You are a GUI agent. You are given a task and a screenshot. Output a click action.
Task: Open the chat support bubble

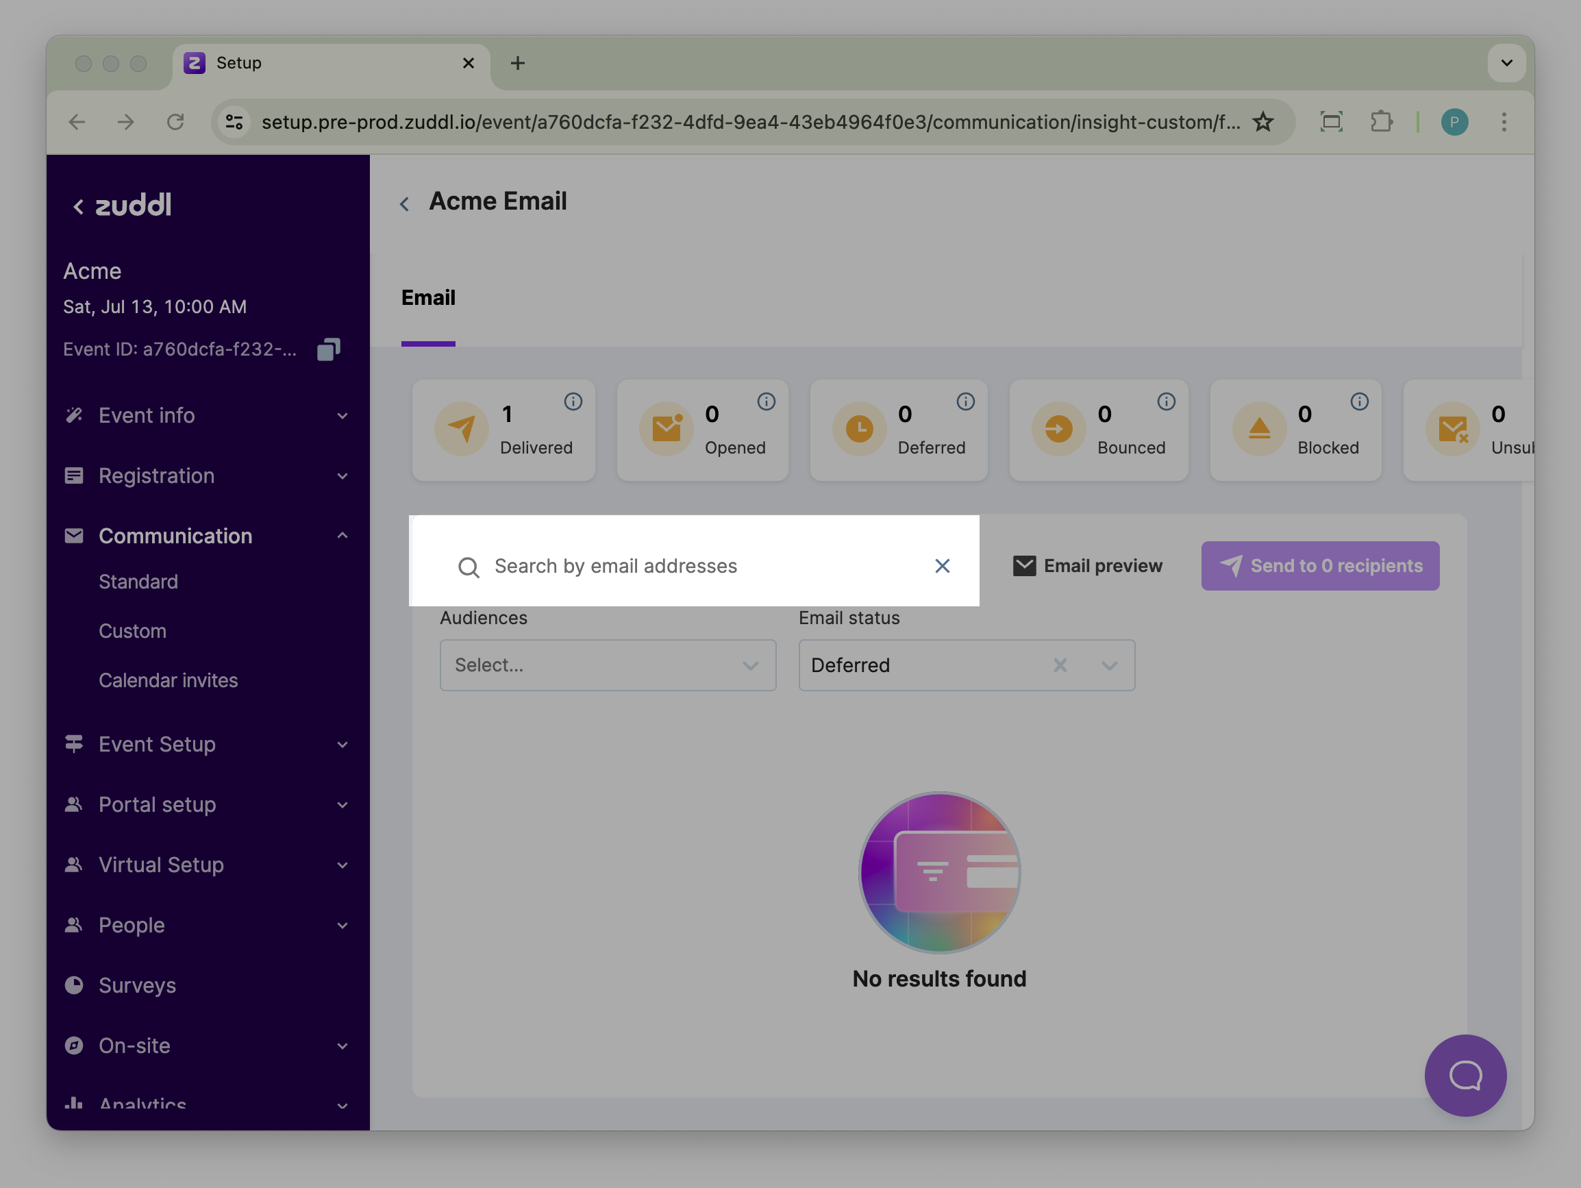(x=1465, y=1074)
